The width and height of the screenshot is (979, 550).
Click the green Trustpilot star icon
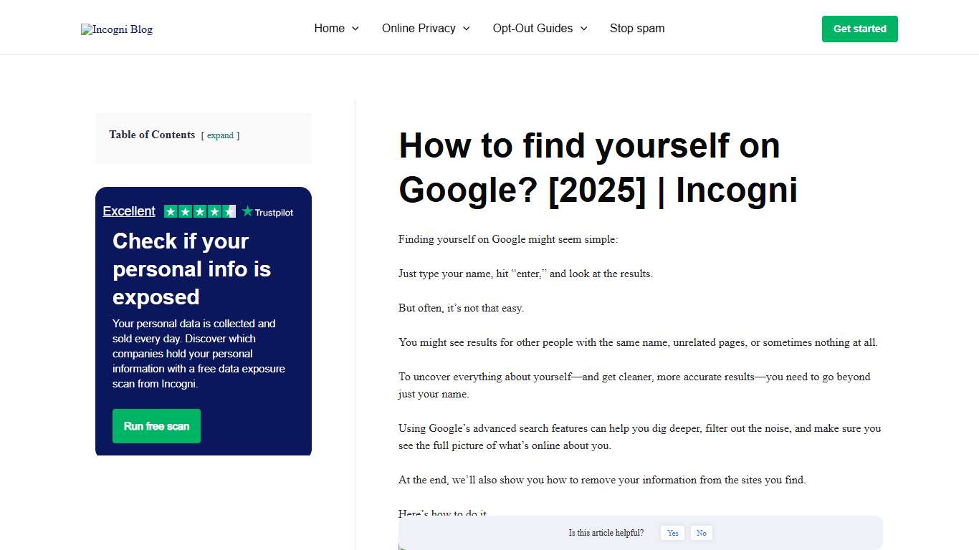[x=247, y=211]
